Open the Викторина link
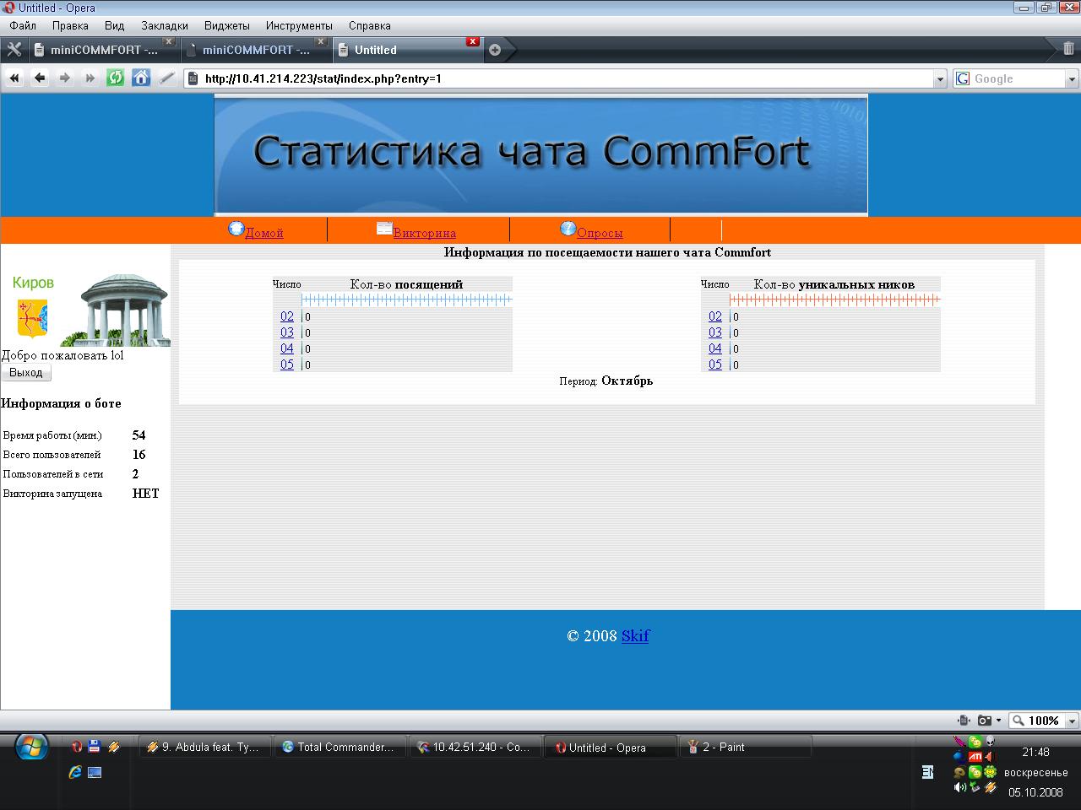The width and height of the screenshot is (1081, 810). tap(424, 233)
